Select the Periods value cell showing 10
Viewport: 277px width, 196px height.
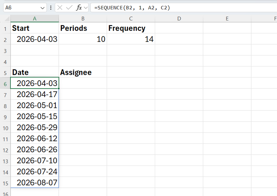(83, 39)
